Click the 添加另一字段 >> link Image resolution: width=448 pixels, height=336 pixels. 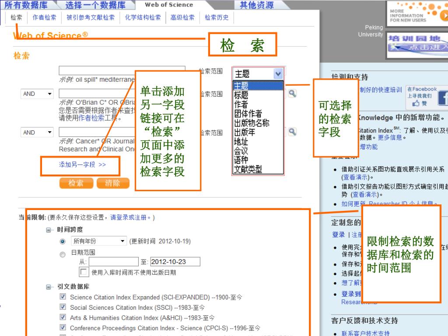pyautogui.click(x=82, y=164)
